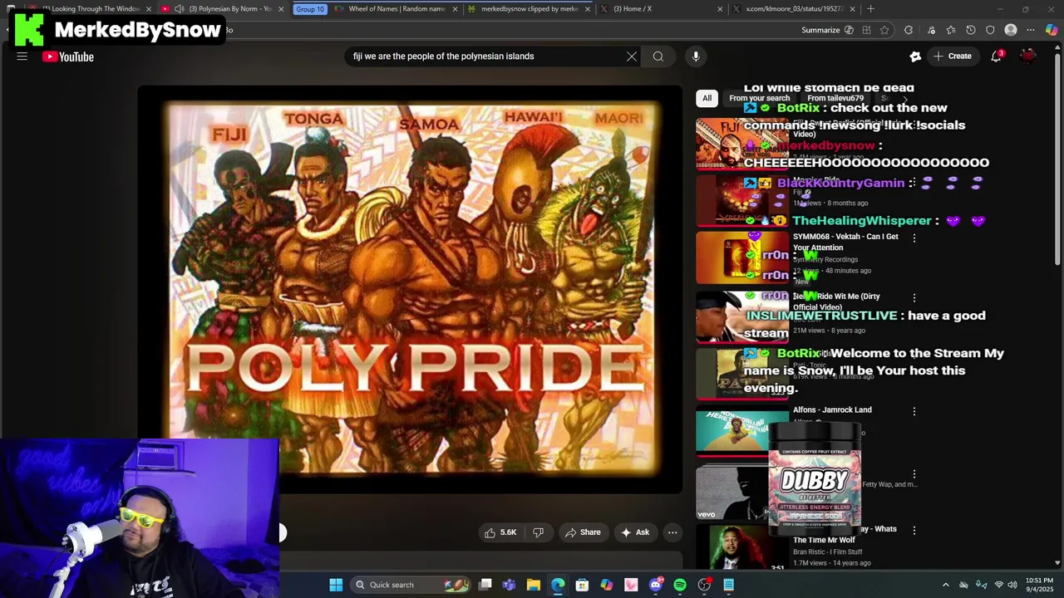1064x598 pixels.
Task: Start voice search with microphone icon
Action: pyautogui.click(x=696, y=56)
